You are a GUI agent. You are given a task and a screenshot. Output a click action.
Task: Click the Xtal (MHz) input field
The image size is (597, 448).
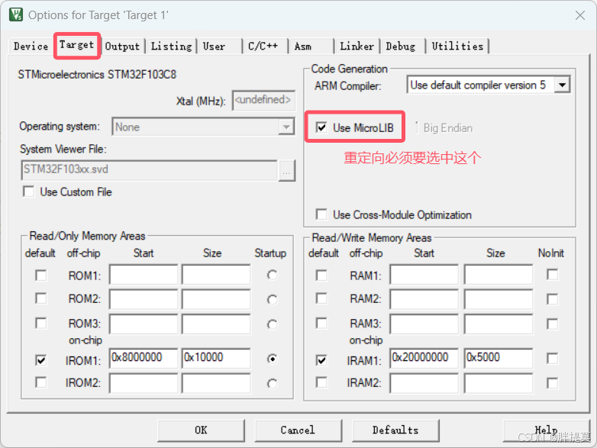263,101
